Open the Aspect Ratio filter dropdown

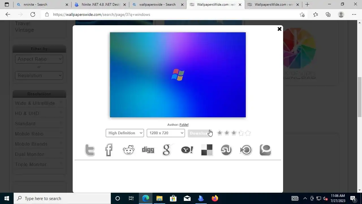pos(39,59)
